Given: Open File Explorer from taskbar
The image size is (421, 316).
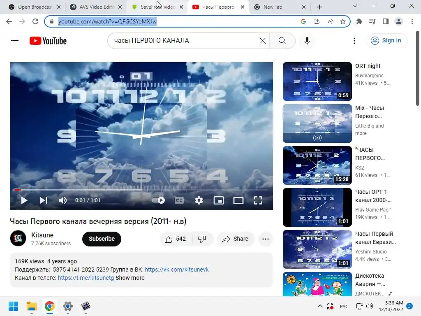Looking at the screenshot, I should [x=31, y=306].
